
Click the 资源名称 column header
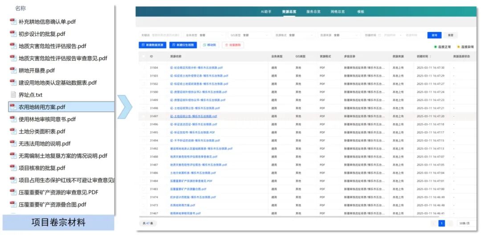pos(175,57)
